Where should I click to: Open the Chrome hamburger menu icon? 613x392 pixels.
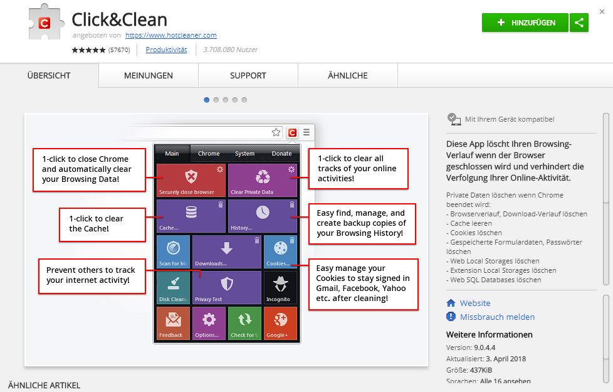click(x=306, y=132)
